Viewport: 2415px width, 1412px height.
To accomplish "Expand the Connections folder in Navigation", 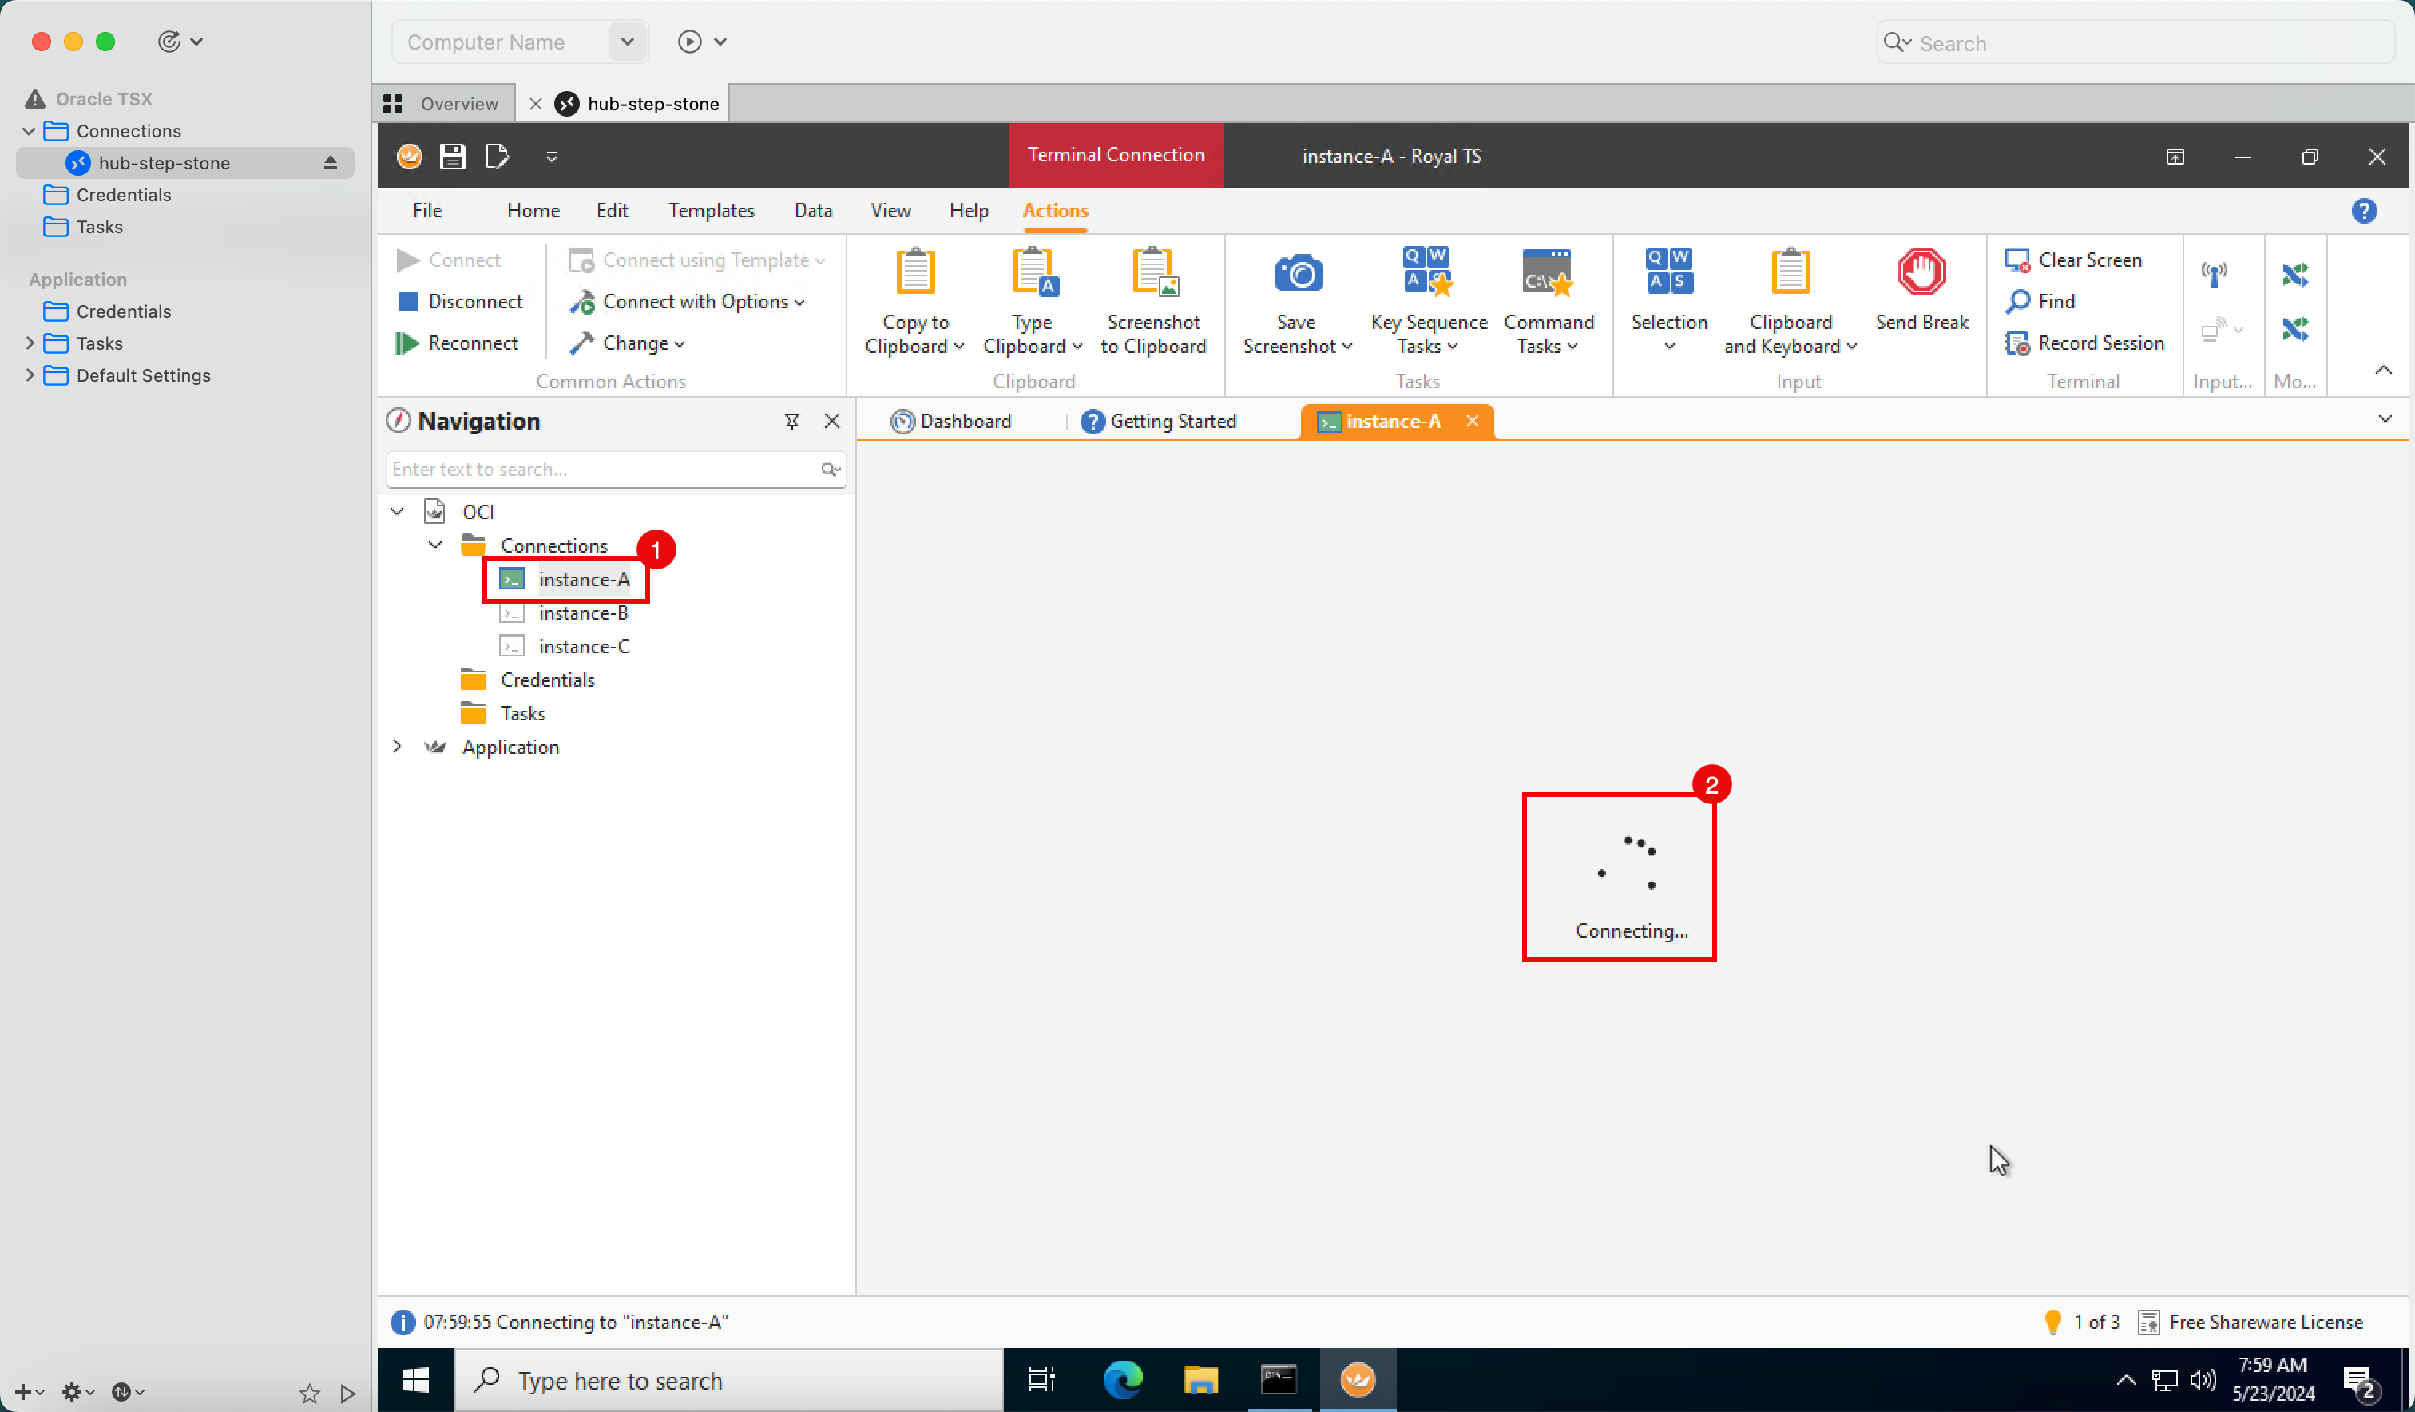I will 435,545.
